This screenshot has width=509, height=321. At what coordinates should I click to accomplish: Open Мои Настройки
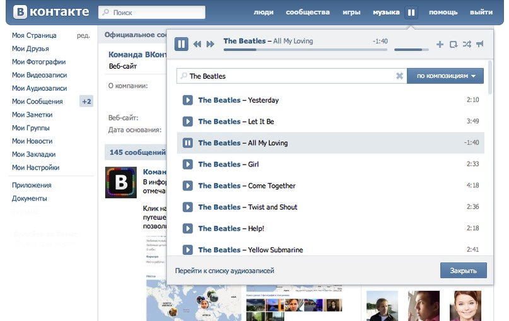click(x=36, y=168)
